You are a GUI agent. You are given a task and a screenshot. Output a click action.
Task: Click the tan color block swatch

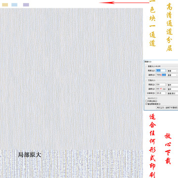click(x=5, y=5)
